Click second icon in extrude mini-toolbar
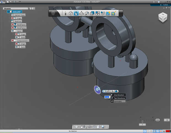 coord(108,91)
